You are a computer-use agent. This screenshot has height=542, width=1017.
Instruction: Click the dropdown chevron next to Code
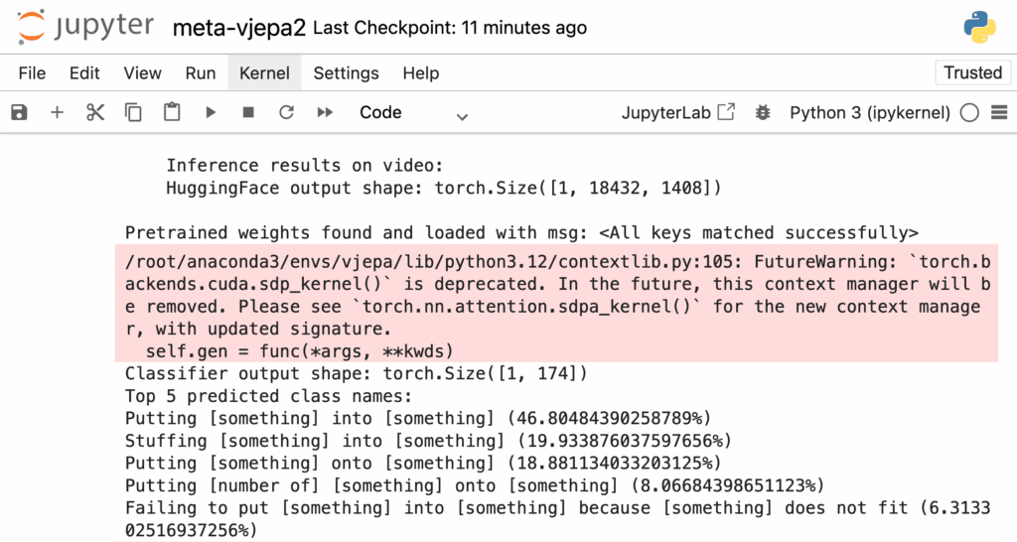462,117
